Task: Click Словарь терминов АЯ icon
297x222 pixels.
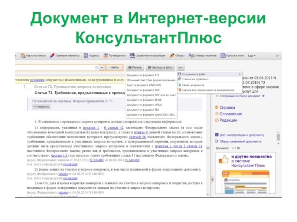Action: pyautogui.click(x=191, y=55)
